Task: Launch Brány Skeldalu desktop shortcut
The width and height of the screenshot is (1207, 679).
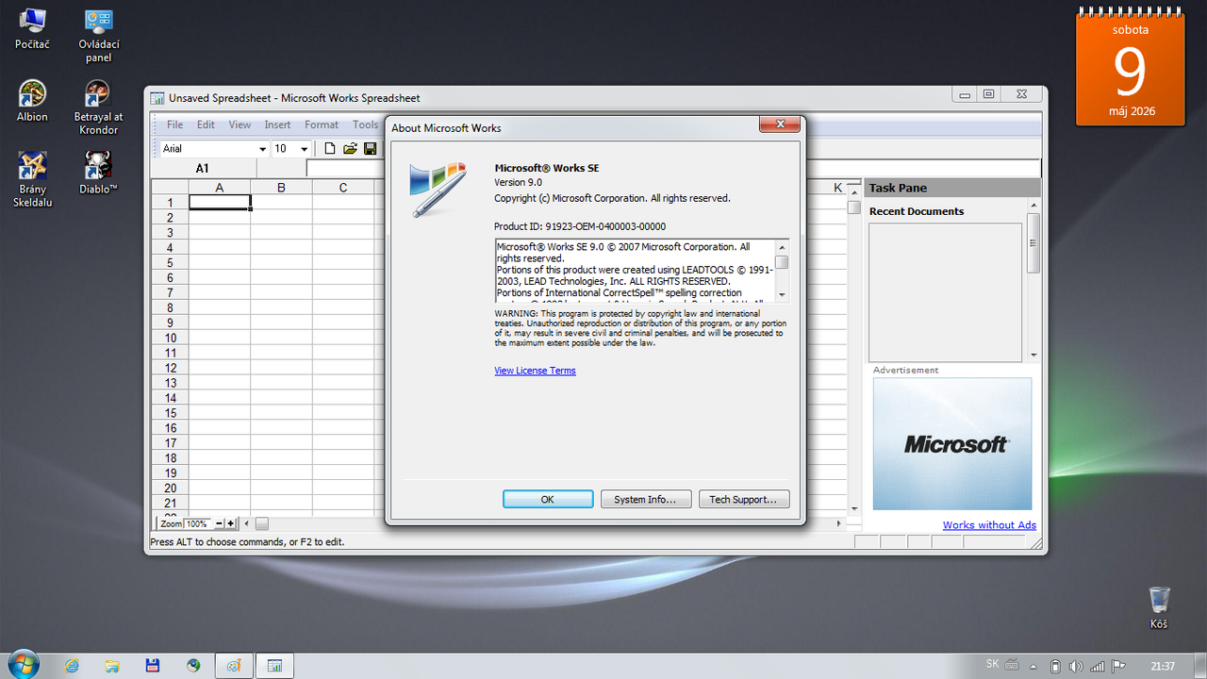Action: click(x=32, y=180)
